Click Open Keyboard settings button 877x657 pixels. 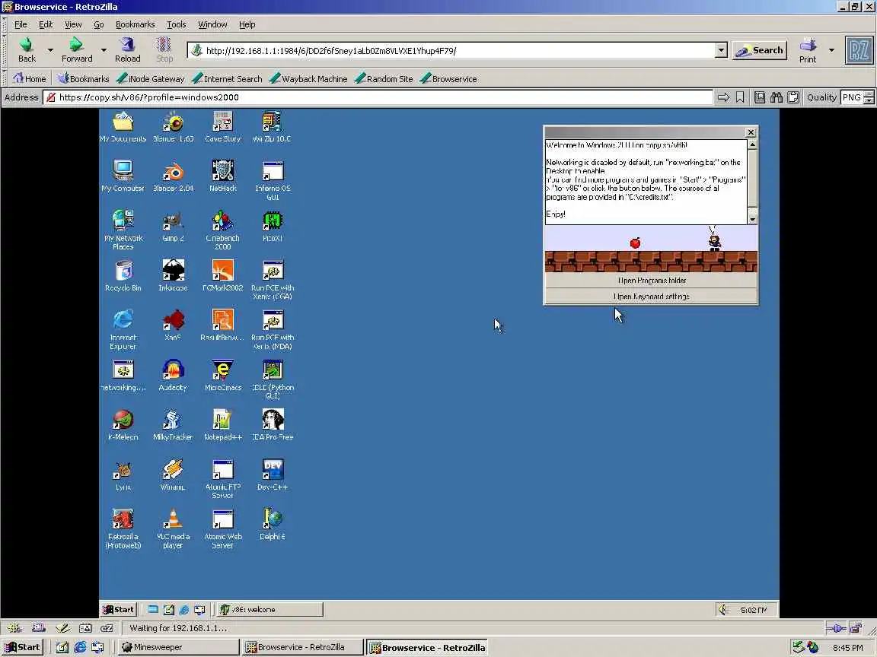click(x=651, y=296)
